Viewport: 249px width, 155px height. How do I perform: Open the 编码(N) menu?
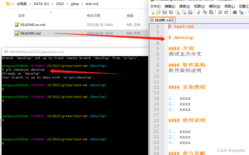214,6
